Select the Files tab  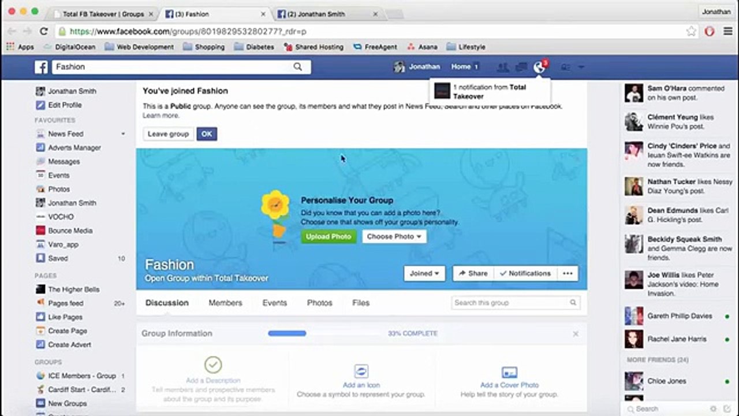click(x=361, y=303)
